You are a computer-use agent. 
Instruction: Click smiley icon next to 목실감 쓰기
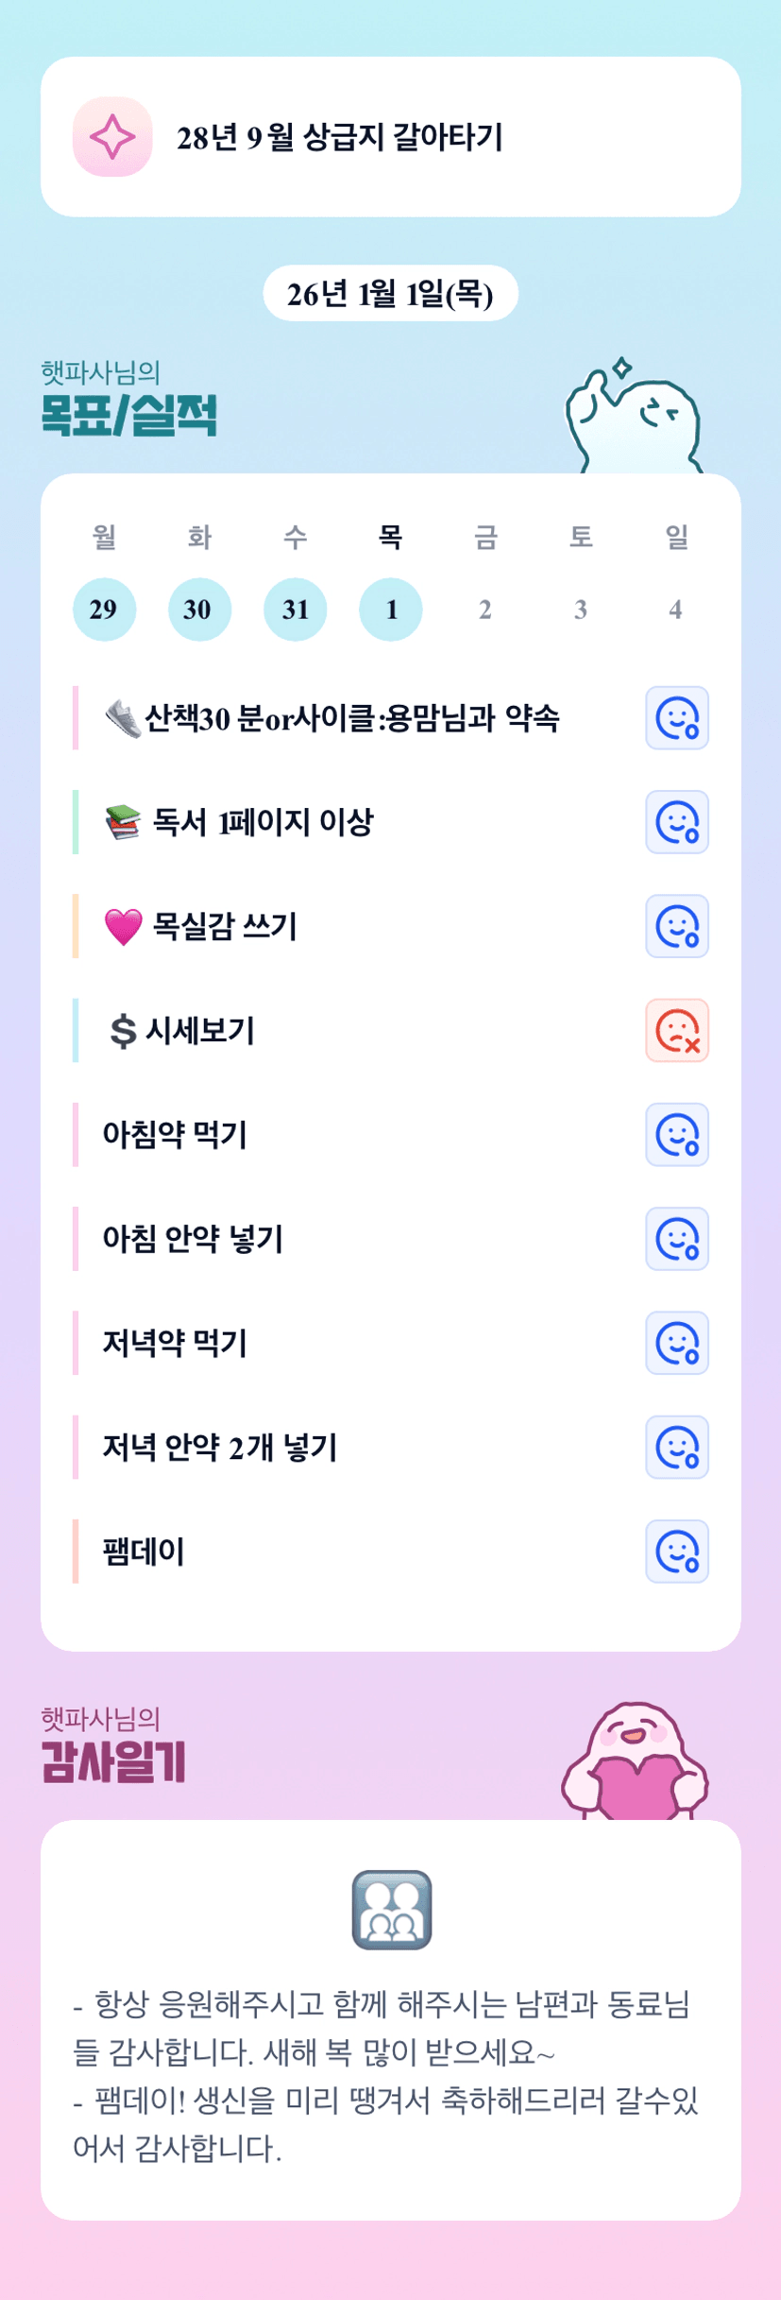(676, 926)
